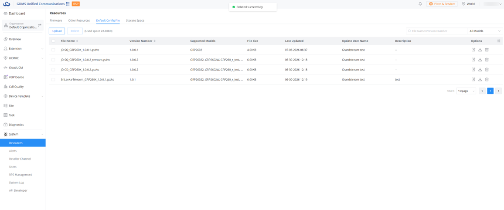Click the search magnifier icon
This screenshot has height=210, width=504.
point(409,31)
